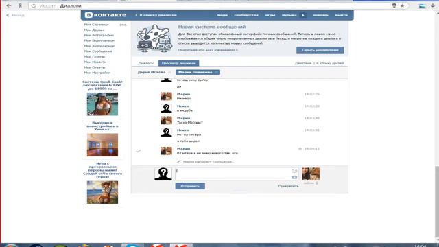439x247 pixels.
Task: Log out with 'выйти' in the header
Action: click(x=342, y=15)
